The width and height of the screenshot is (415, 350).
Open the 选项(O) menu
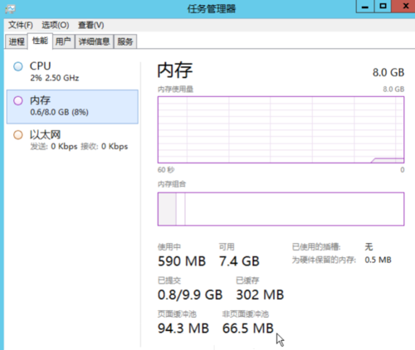pyautogui.click(x=56, y=25)
